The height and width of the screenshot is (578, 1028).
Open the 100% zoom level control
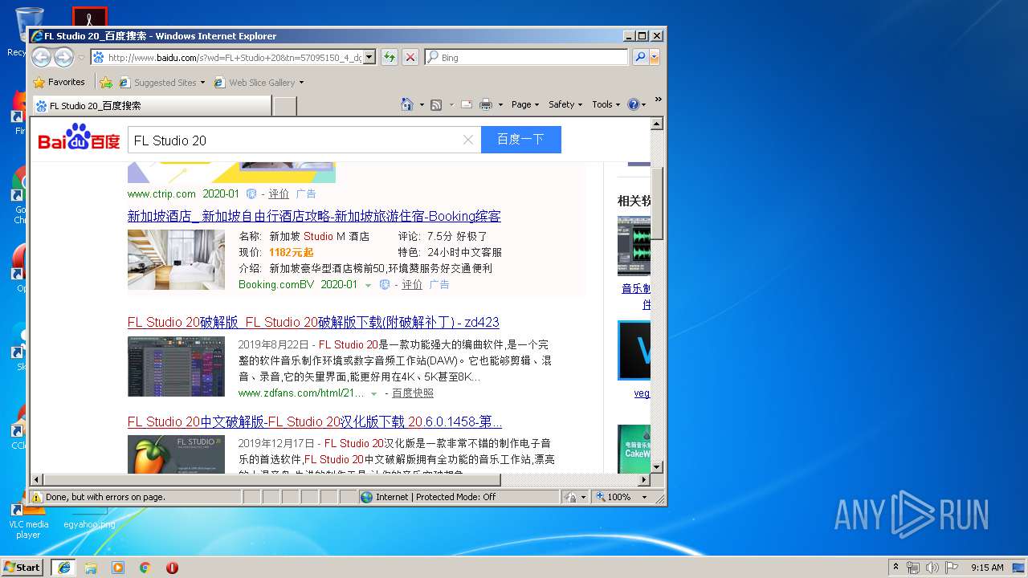pos(622,497)
